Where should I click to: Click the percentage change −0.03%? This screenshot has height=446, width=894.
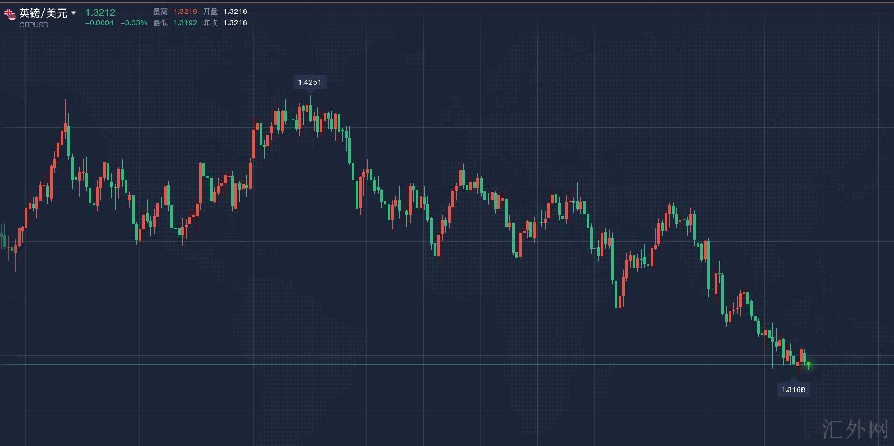[x=134, y=23]
